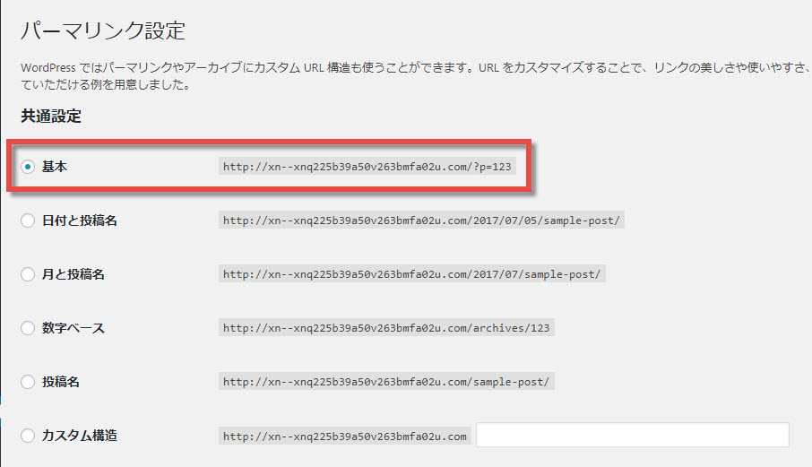Viewport: 812px width, 467px height.
Task: Click the 基本 label text
Action: point(55,167)
